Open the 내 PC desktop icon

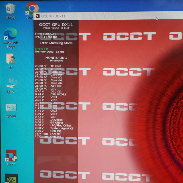coord(11,86)
